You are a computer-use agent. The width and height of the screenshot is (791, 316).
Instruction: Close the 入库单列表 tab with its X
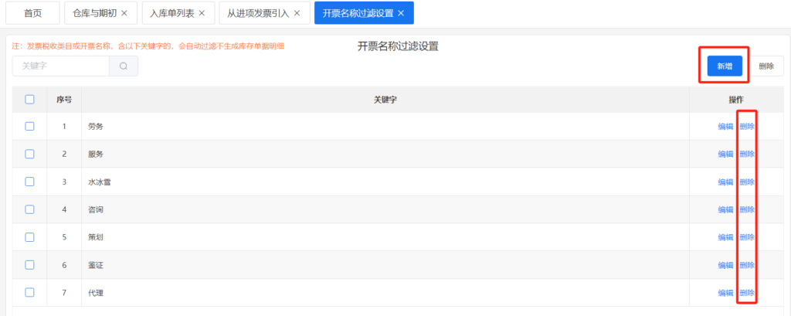coord(202,13)
